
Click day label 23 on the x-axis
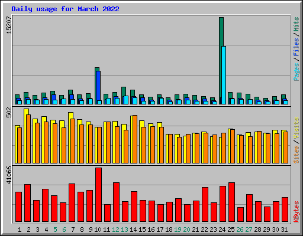tap(213, 230)
